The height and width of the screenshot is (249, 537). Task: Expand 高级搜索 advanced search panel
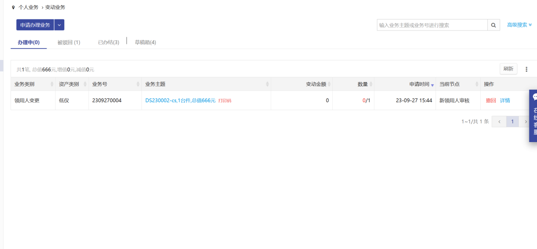pos(519,25)
